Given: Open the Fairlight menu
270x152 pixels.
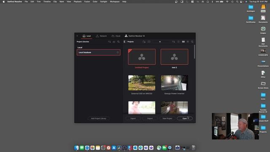Looking at the screenshot, I should (x=104, y=2).
